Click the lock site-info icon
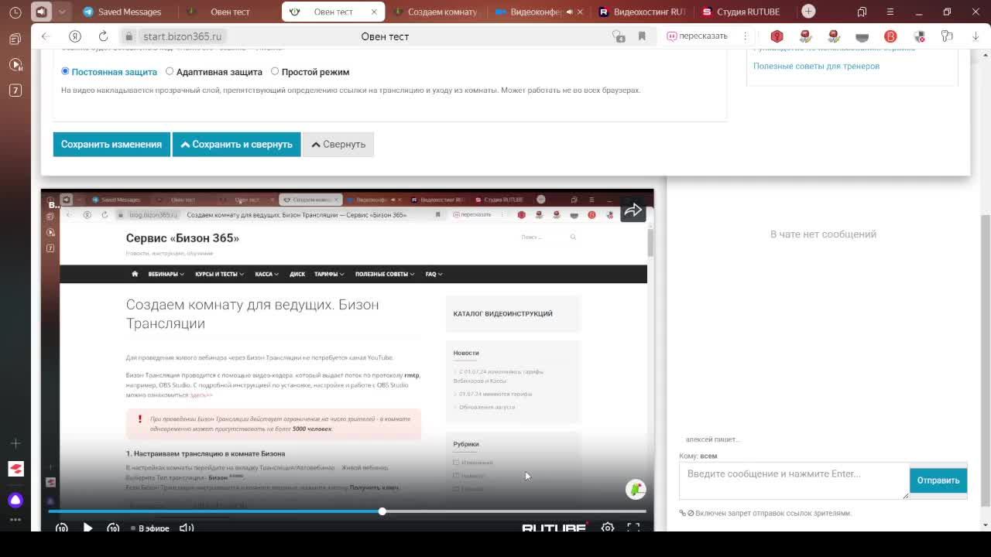Viewport: 991px width, 557px height. click(x=129, y=36)
